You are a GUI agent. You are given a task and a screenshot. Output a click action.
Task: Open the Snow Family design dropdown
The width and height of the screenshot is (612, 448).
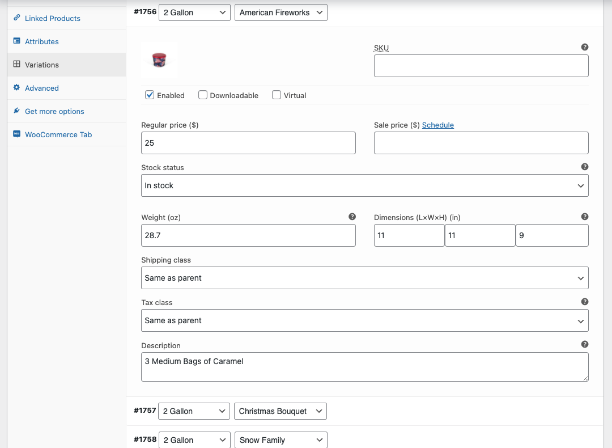(281, 440)
